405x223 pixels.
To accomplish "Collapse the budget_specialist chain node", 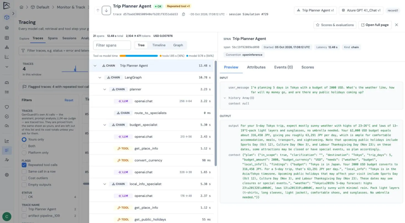I will click(105, 125).
